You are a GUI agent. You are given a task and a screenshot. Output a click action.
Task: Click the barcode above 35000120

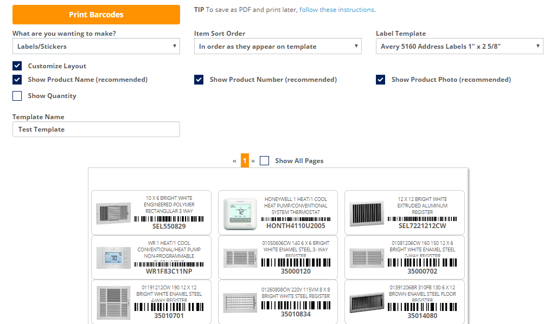click(x=296, y=262)
